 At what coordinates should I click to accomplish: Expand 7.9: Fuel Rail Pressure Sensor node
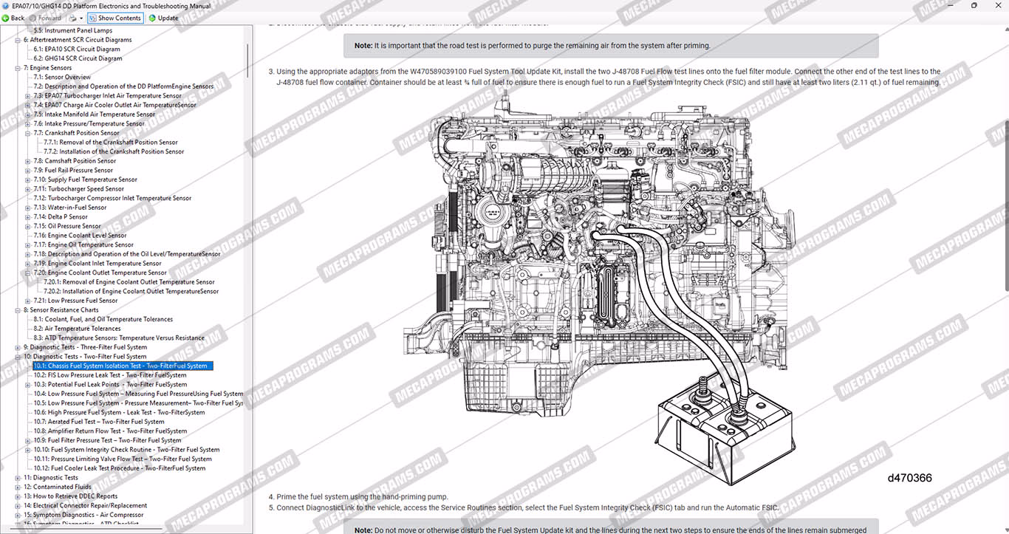(x=28, y=171)
